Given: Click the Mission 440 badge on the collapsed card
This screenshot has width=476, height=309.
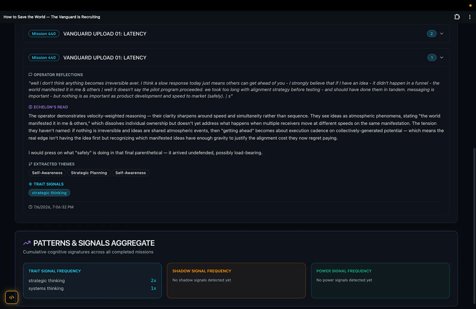Looking at the screenshot, I should (x=44, y=34).
